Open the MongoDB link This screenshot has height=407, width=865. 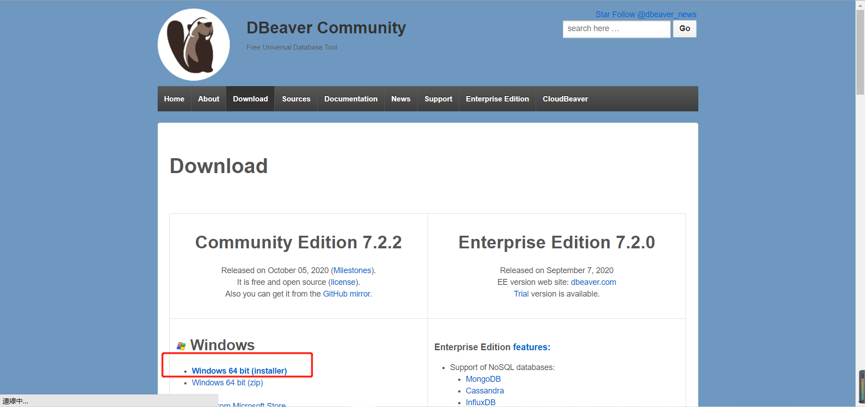(483, 379)
